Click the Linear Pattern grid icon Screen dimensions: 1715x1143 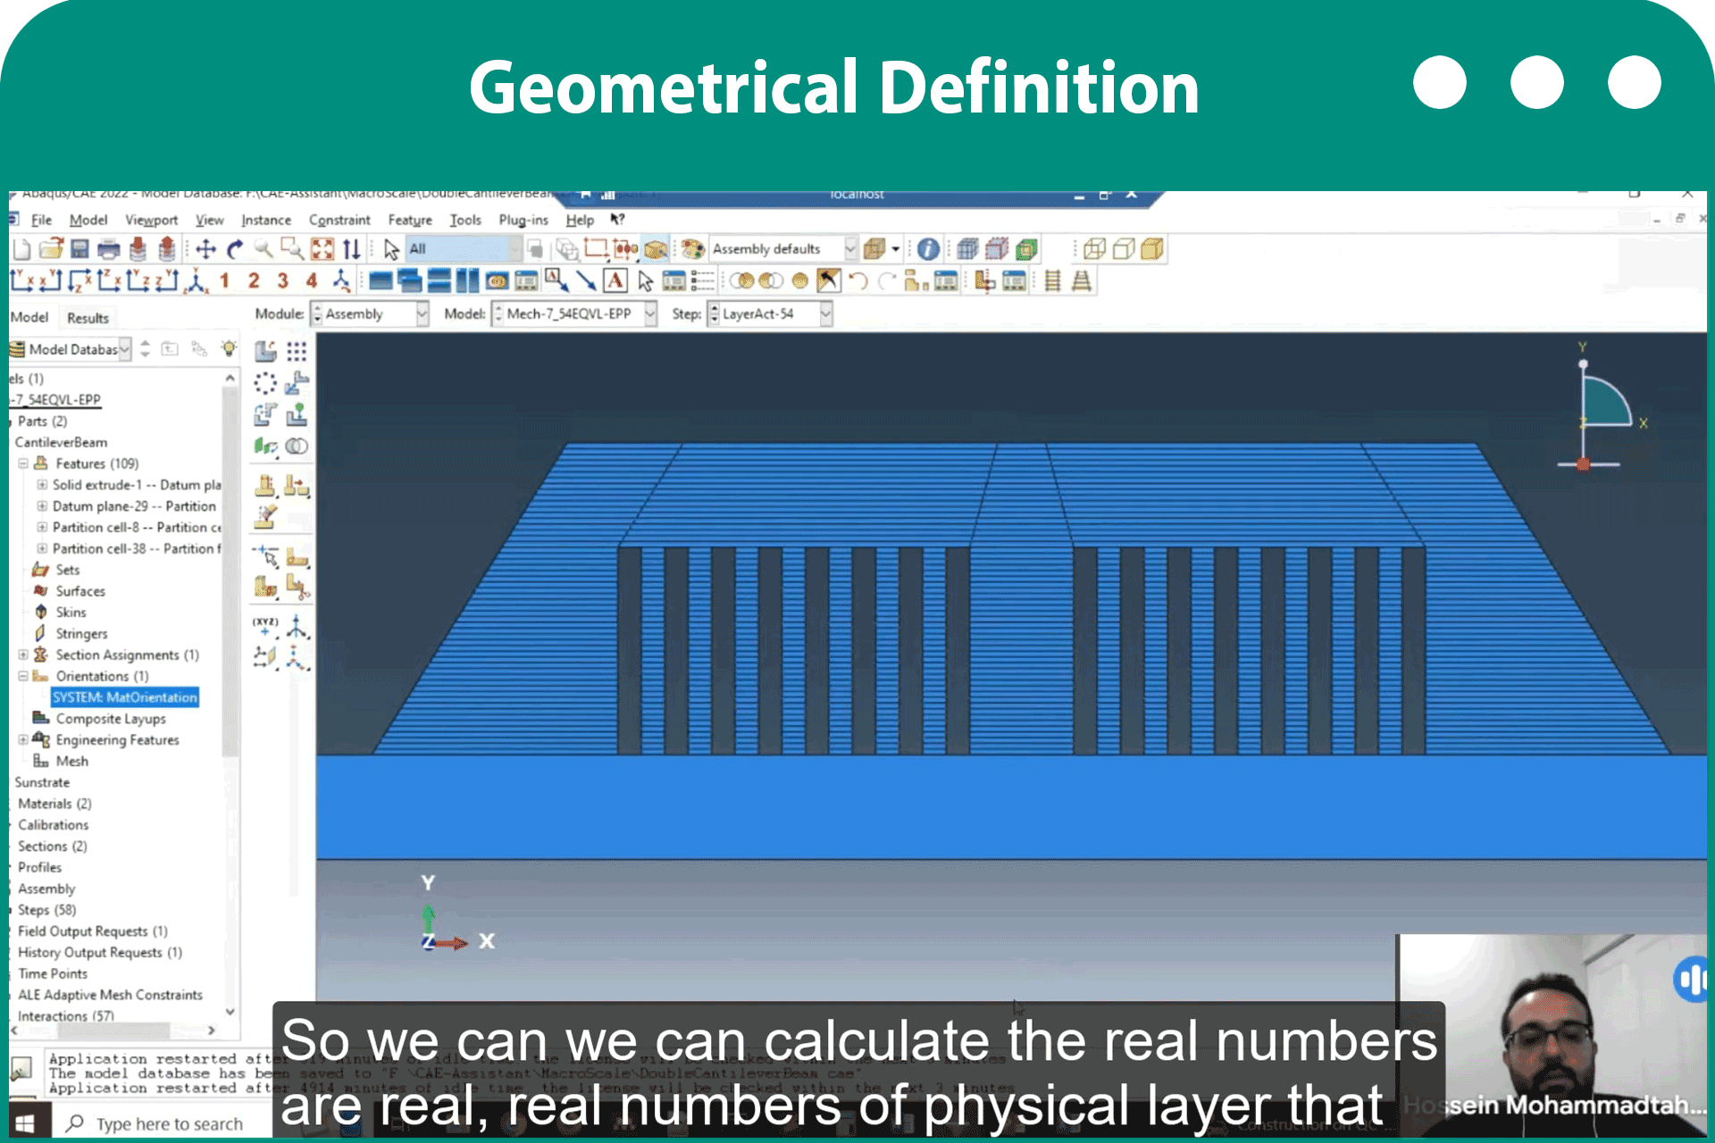(297, 351)
